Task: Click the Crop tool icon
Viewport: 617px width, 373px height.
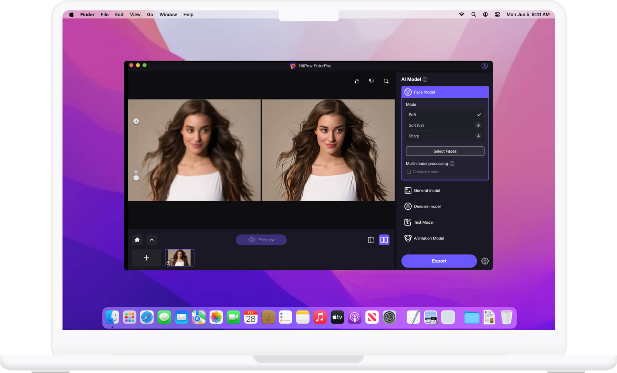Action: [x=386, y=81]
